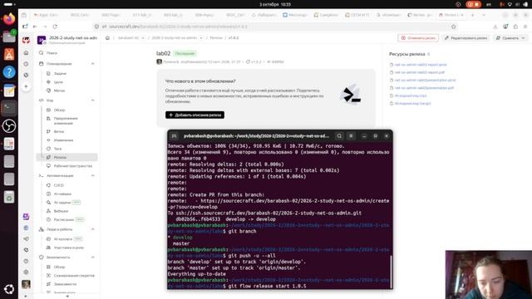This screenshot has width=532, height=299.
Task: Click the terminal vertical scrollbar
Action: (x=391, y=272)
